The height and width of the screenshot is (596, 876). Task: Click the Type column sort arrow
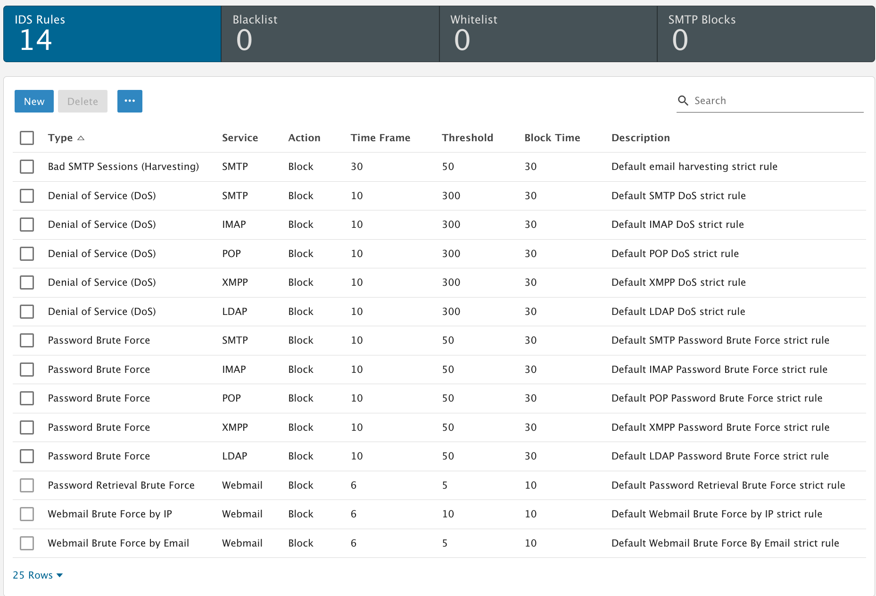click(x=81, y=138)
